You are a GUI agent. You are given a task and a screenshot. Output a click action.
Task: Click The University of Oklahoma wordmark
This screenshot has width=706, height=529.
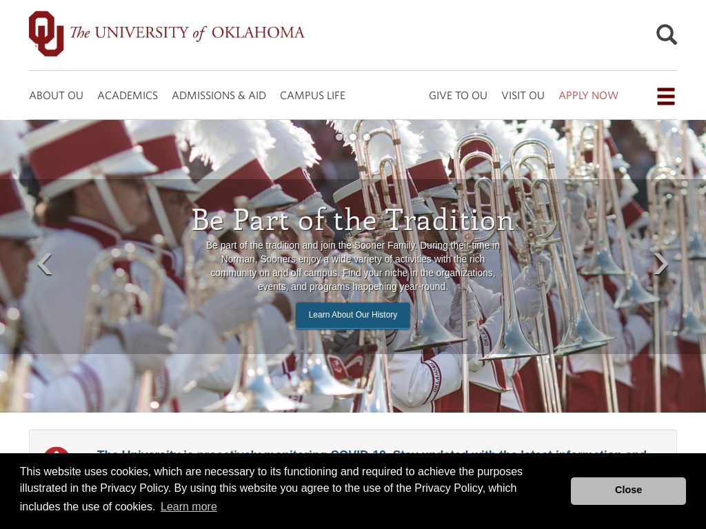pos(187,33)
